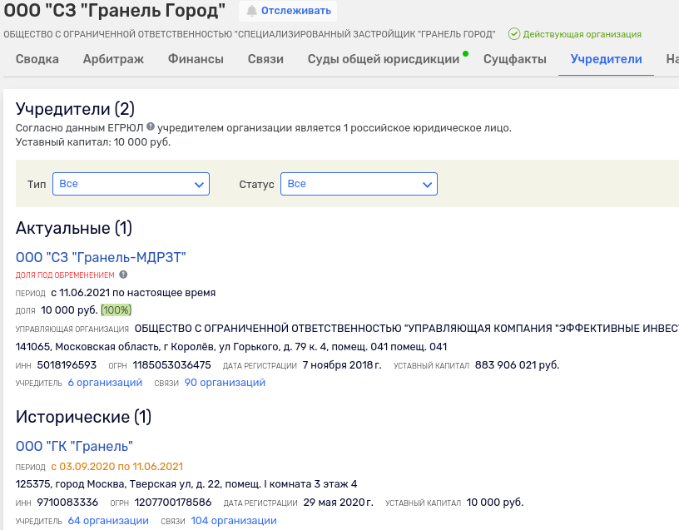Open the 90 организаций connections link

pyautogui.click(x=225, y=383)
